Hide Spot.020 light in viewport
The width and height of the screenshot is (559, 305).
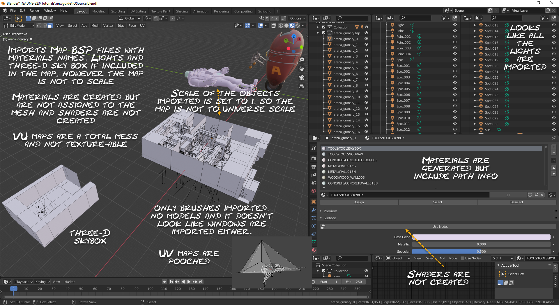point(554,66)
